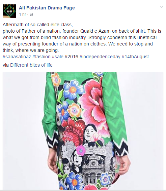Open the #independenceday hashtag
Screen dimensions: 166x191
(x=100, y=57)
